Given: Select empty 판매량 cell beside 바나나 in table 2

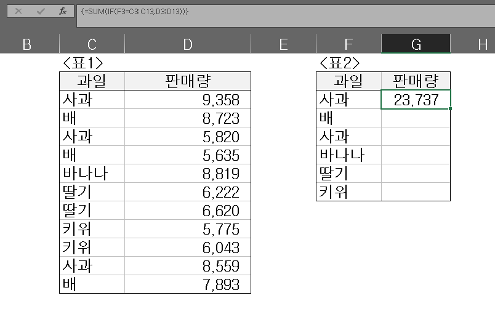Looking at the screenshot, I should click(x=416, y=155).
